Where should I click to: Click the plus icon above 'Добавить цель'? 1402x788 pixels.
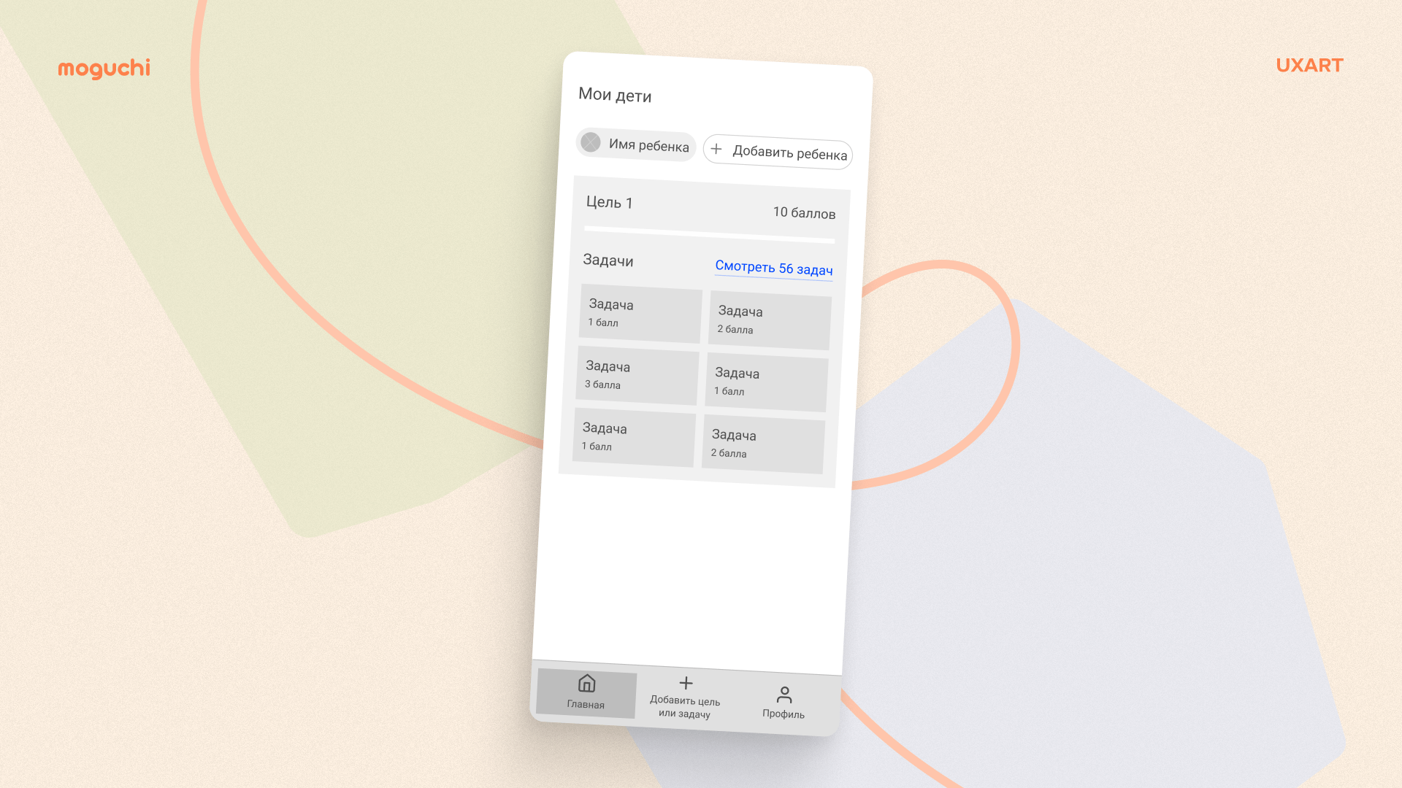tap(686, 683)
